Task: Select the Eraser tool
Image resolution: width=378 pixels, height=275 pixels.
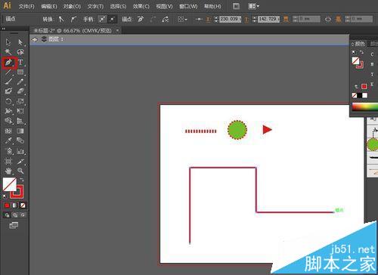Action: click(20, 91)
